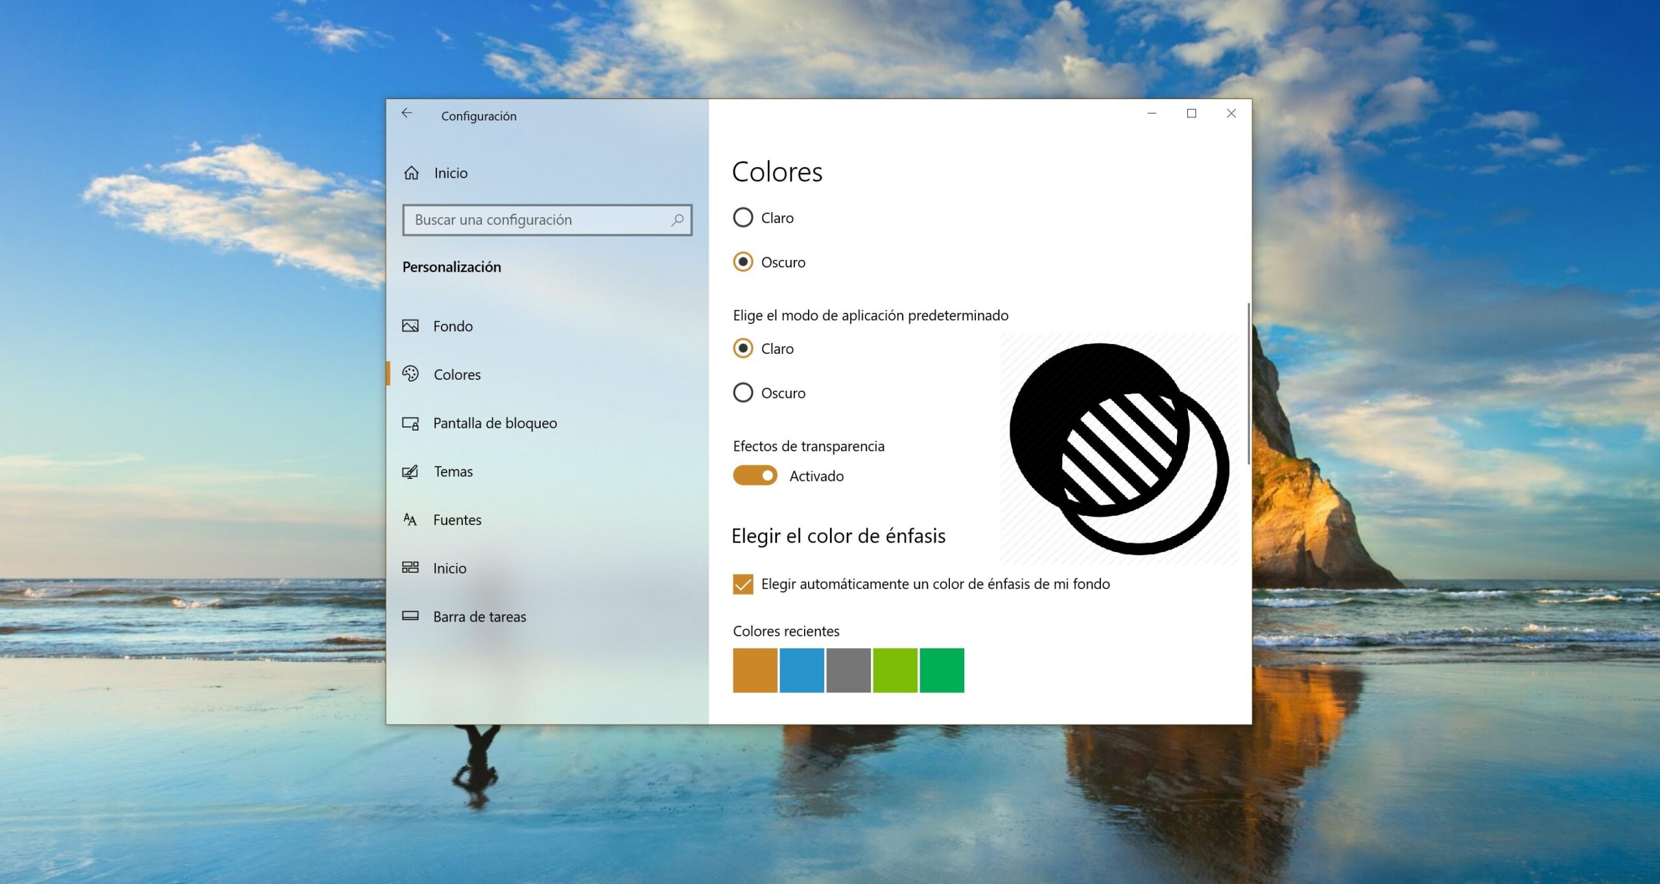Open the Inicio home icon
Screen dimensions: 1660x884
point(411,173)
